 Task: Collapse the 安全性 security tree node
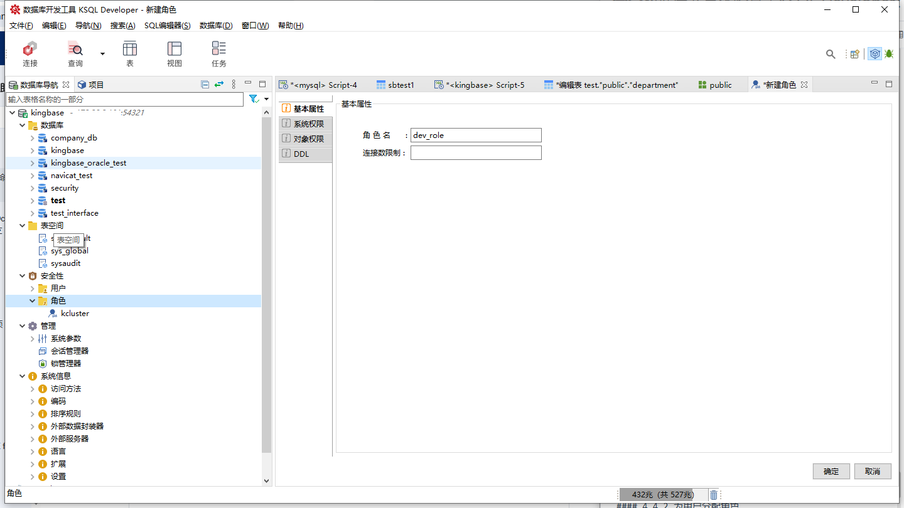23,276
